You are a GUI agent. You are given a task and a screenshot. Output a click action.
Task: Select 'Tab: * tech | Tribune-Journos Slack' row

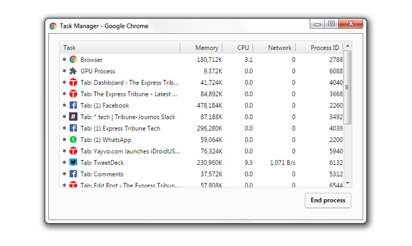(202, 117)
